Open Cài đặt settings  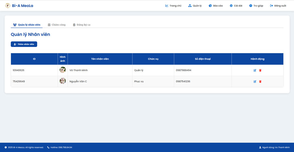pyautogui.click(x=236, y=6)
